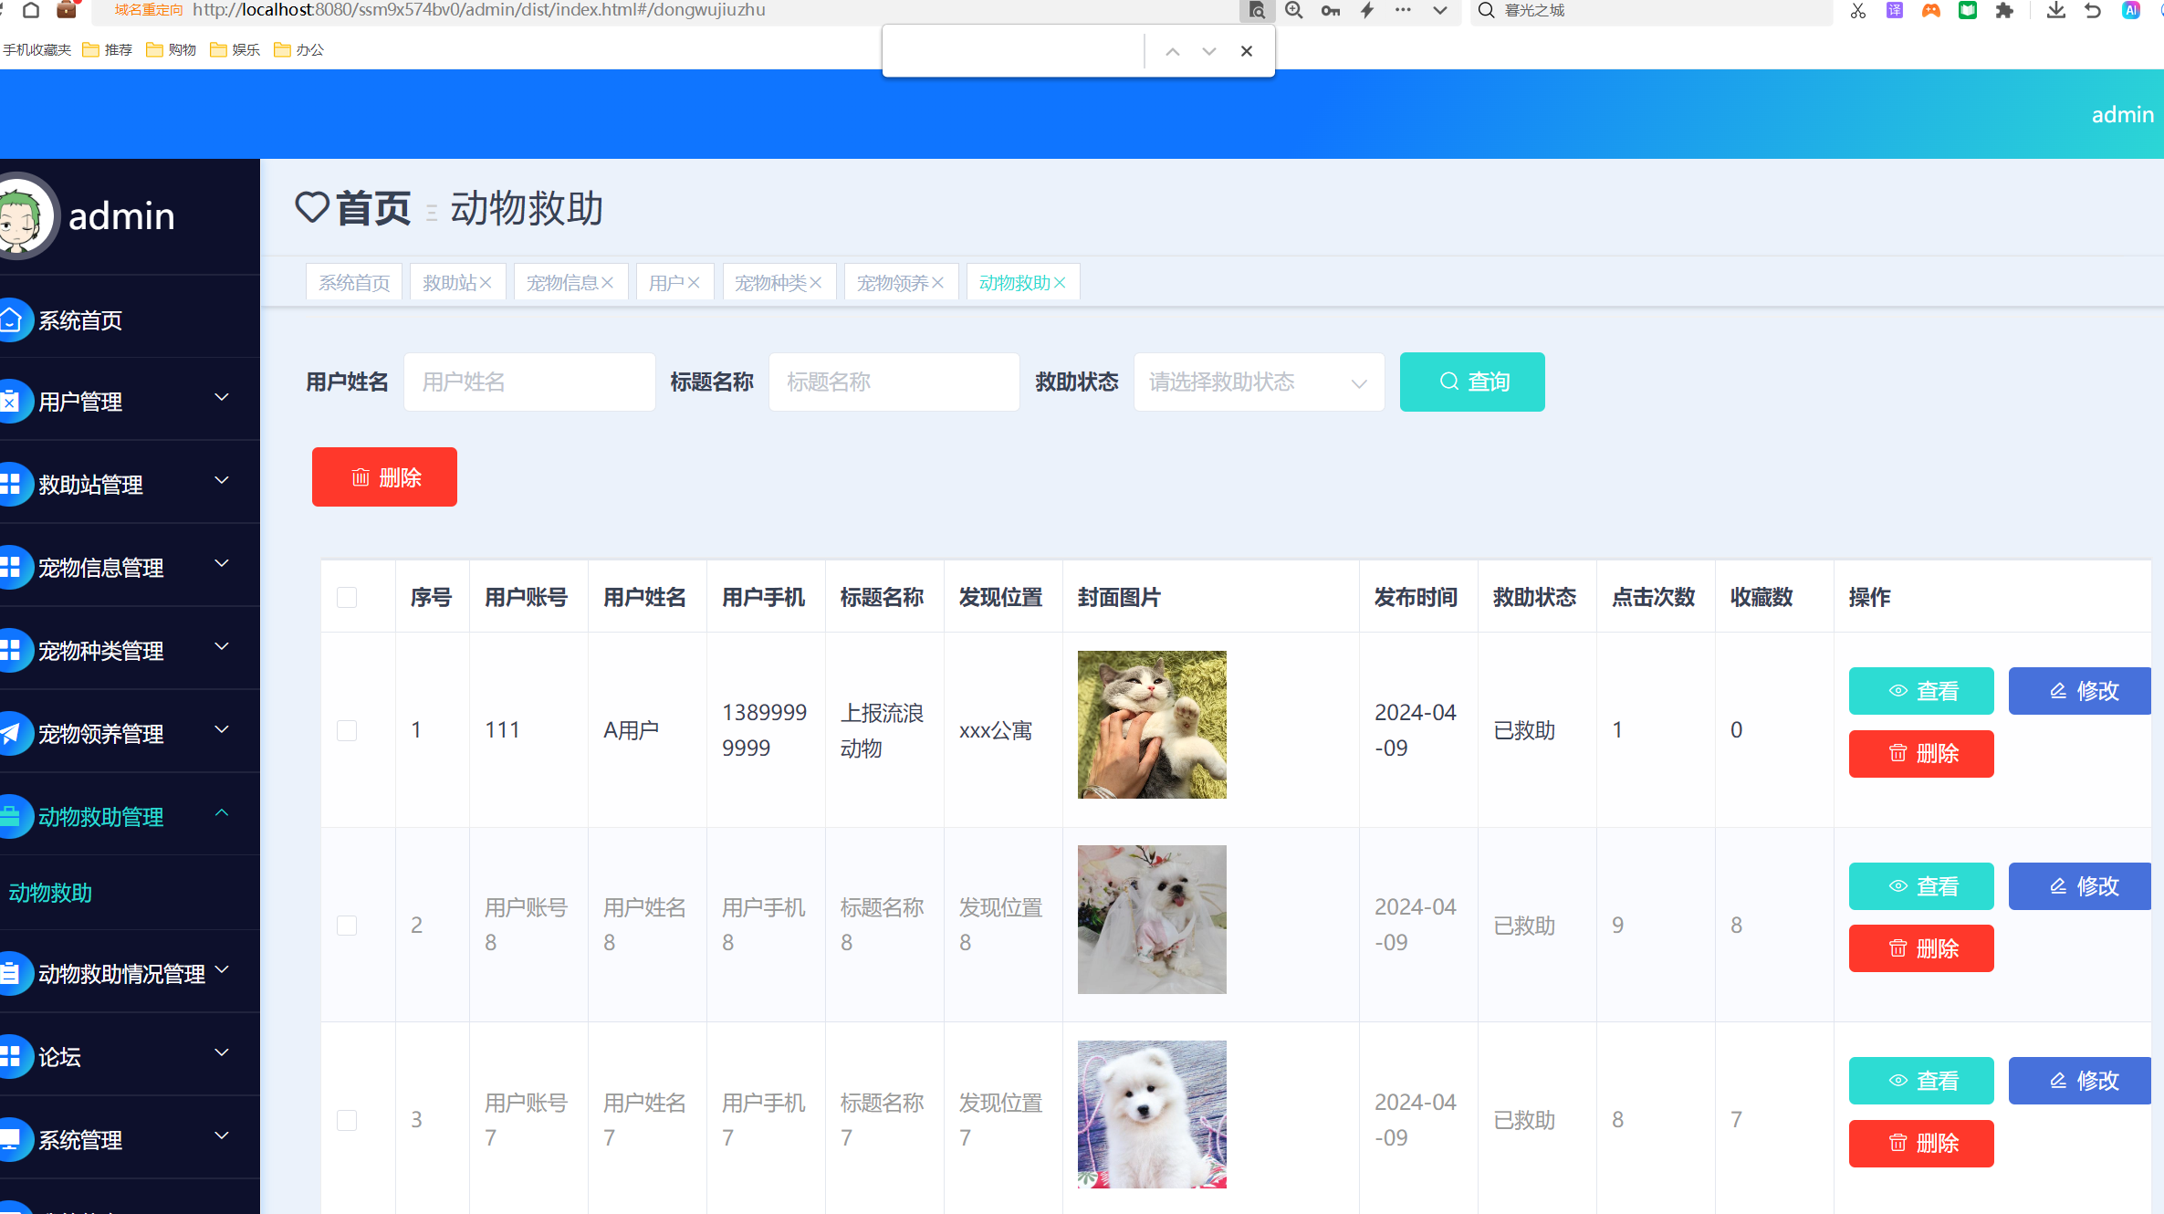Click the 用户管理 sidebar icon
Viewport: 2164px width, 1214px height.
(x=11, y=401)
